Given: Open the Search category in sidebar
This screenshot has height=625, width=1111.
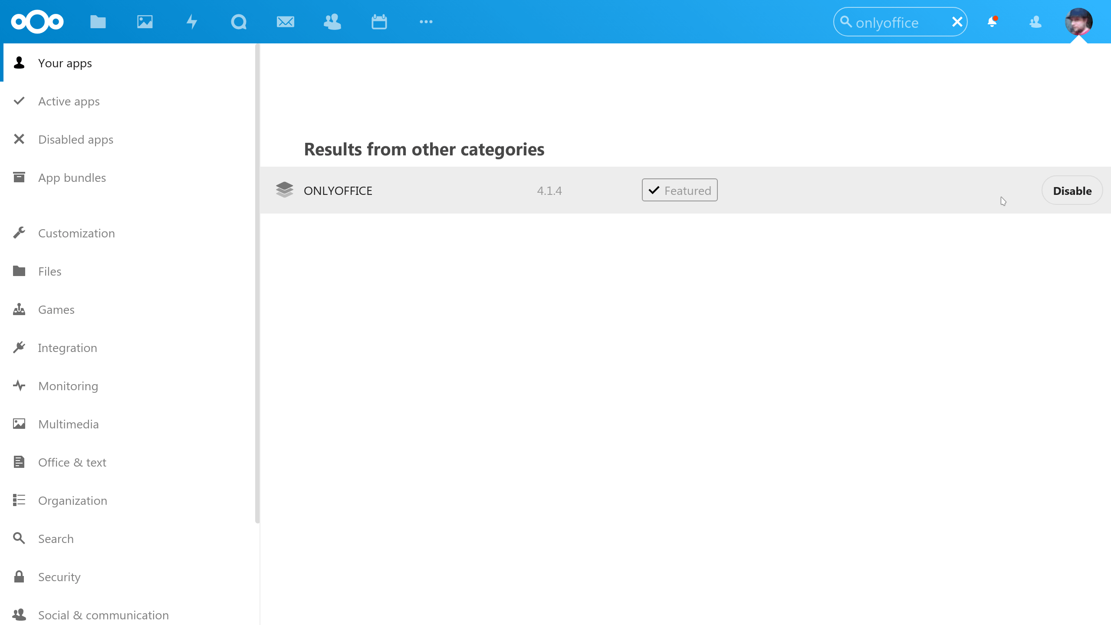Looking at the screenshot, I should [x=129, y=539].
